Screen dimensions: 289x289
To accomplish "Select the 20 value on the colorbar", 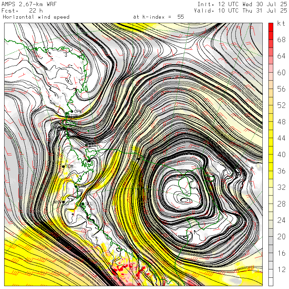I will click(281, 237).
